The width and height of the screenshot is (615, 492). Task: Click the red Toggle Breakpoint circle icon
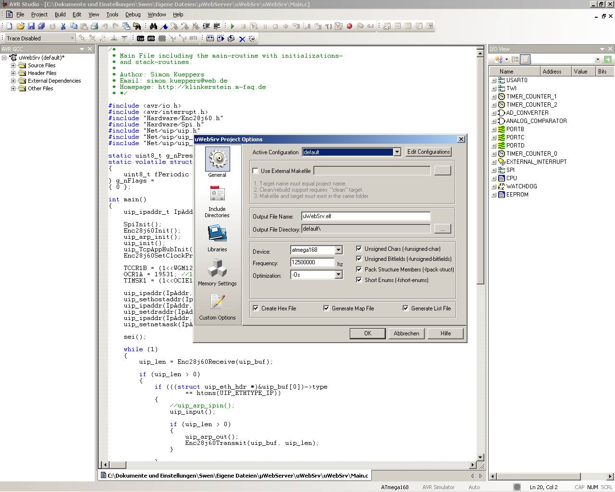point(349,26)
